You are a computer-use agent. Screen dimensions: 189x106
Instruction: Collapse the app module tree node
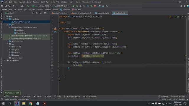tap(5, 16)
